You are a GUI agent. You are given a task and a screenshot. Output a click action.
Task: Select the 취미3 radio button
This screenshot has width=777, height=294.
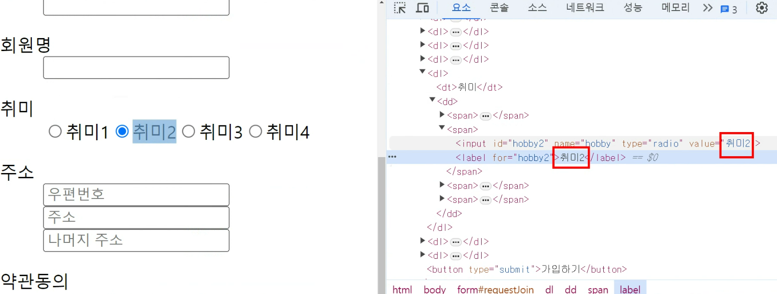coord(189,131)
